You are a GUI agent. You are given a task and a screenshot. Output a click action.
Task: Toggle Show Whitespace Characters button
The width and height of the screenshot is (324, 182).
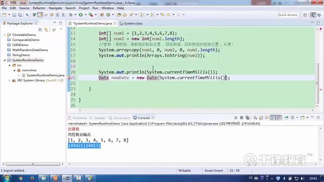click(63, 15)
